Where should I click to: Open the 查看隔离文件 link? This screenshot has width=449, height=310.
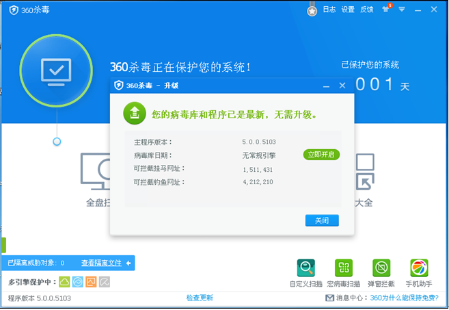[101, 263]
